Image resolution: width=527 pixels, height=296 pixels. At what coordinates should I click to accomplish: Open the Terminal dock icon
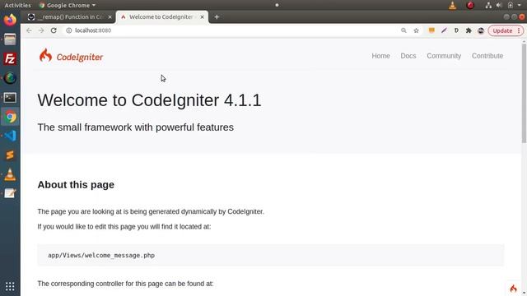tap(10, 98)
